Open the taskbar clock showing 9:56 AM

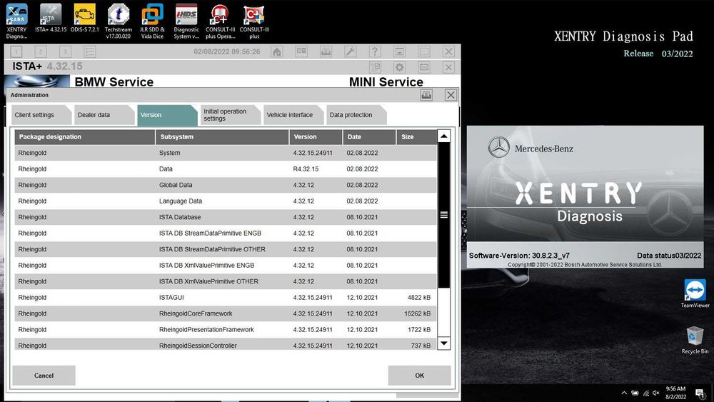pyautogui.click(x=675, y=393)
